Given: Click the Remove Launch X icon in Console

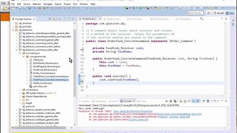Looking at the screenshot, I should tap(171, 101).
